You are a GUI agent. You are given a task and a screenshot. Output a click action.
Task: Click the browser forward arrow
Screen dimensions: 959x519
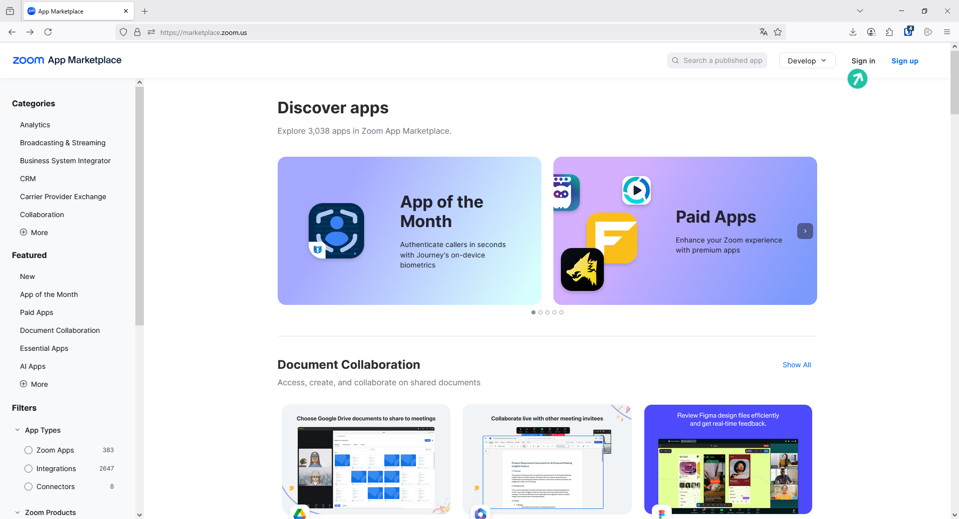click(30, 32)
